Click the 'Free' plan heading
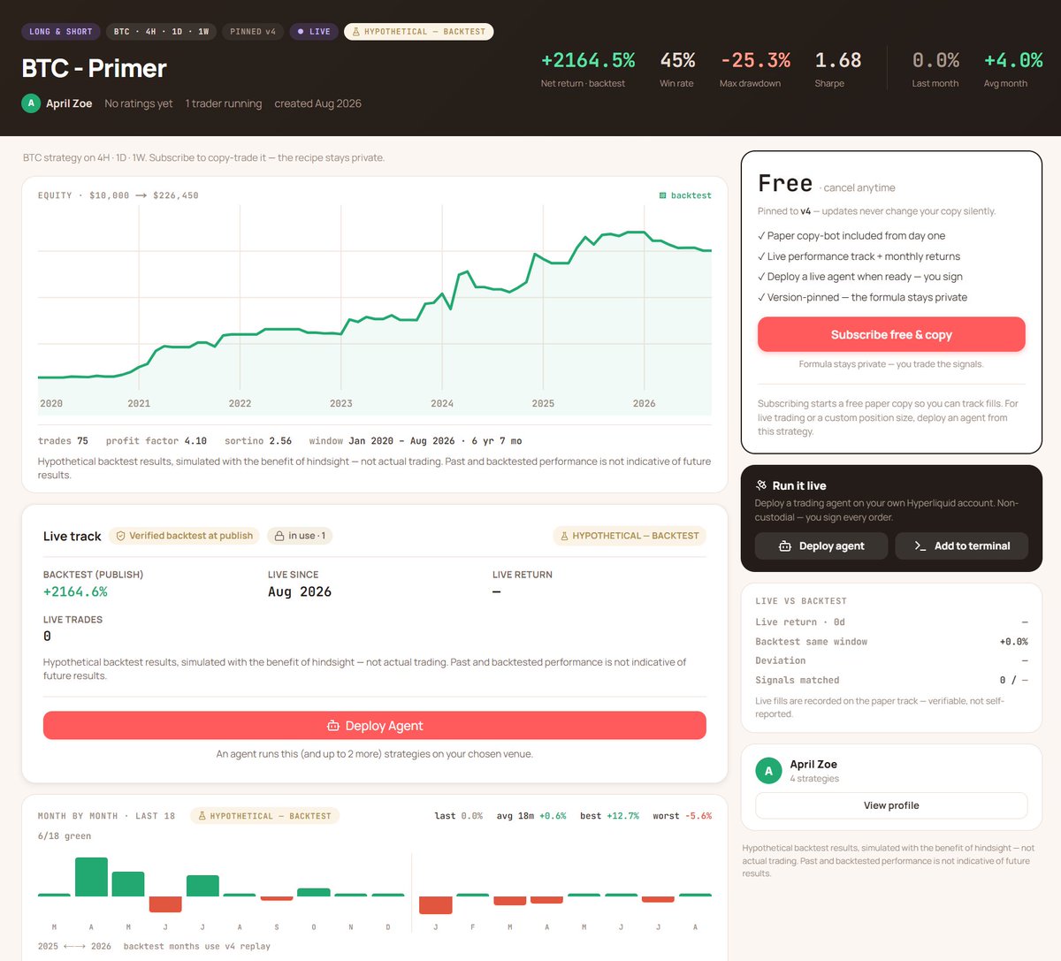This screenshot has height=961, width=1061. pos(785,183)
